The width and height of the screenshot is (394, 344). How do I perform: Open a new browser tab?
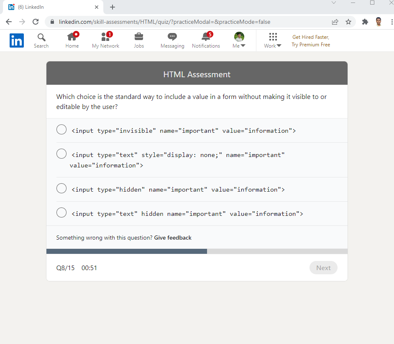(112, 7)
